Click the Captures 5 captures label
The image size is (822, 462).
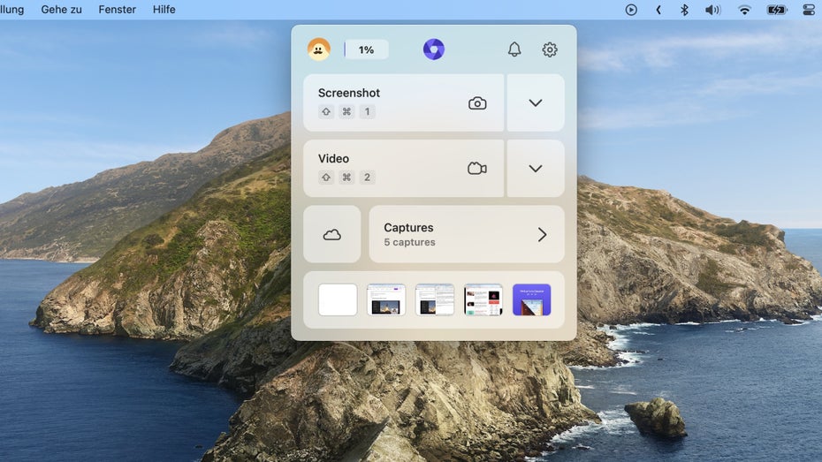[409, 235]
